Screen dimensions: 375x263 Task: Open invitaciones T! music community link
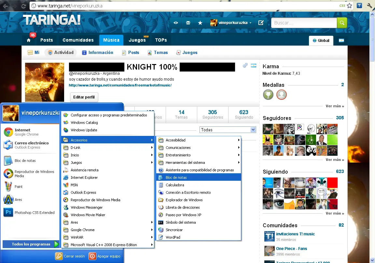pyautogui.click(x=295, y=234)
